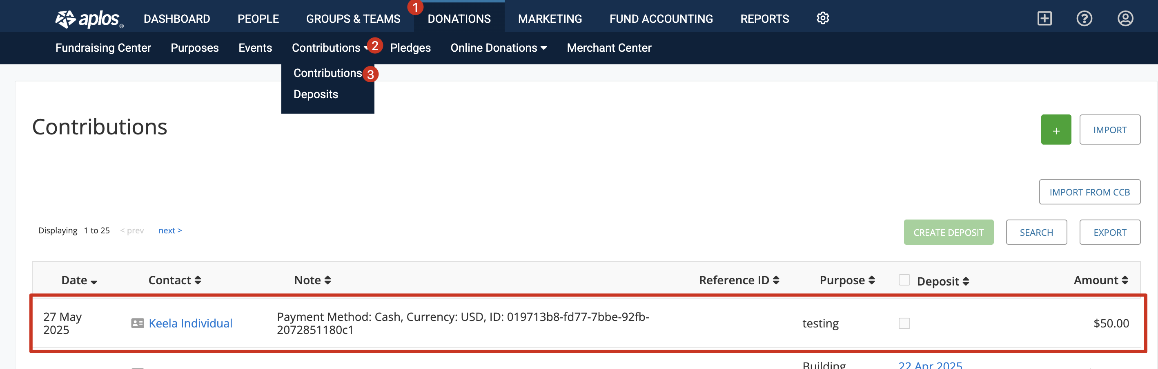
Task: Click the Aplos logo
Action: coord(89,19)
